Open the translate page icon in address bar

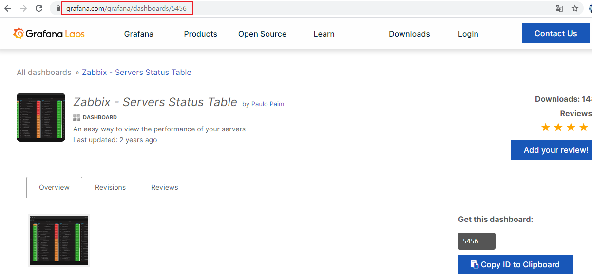(x=559, y=8)
